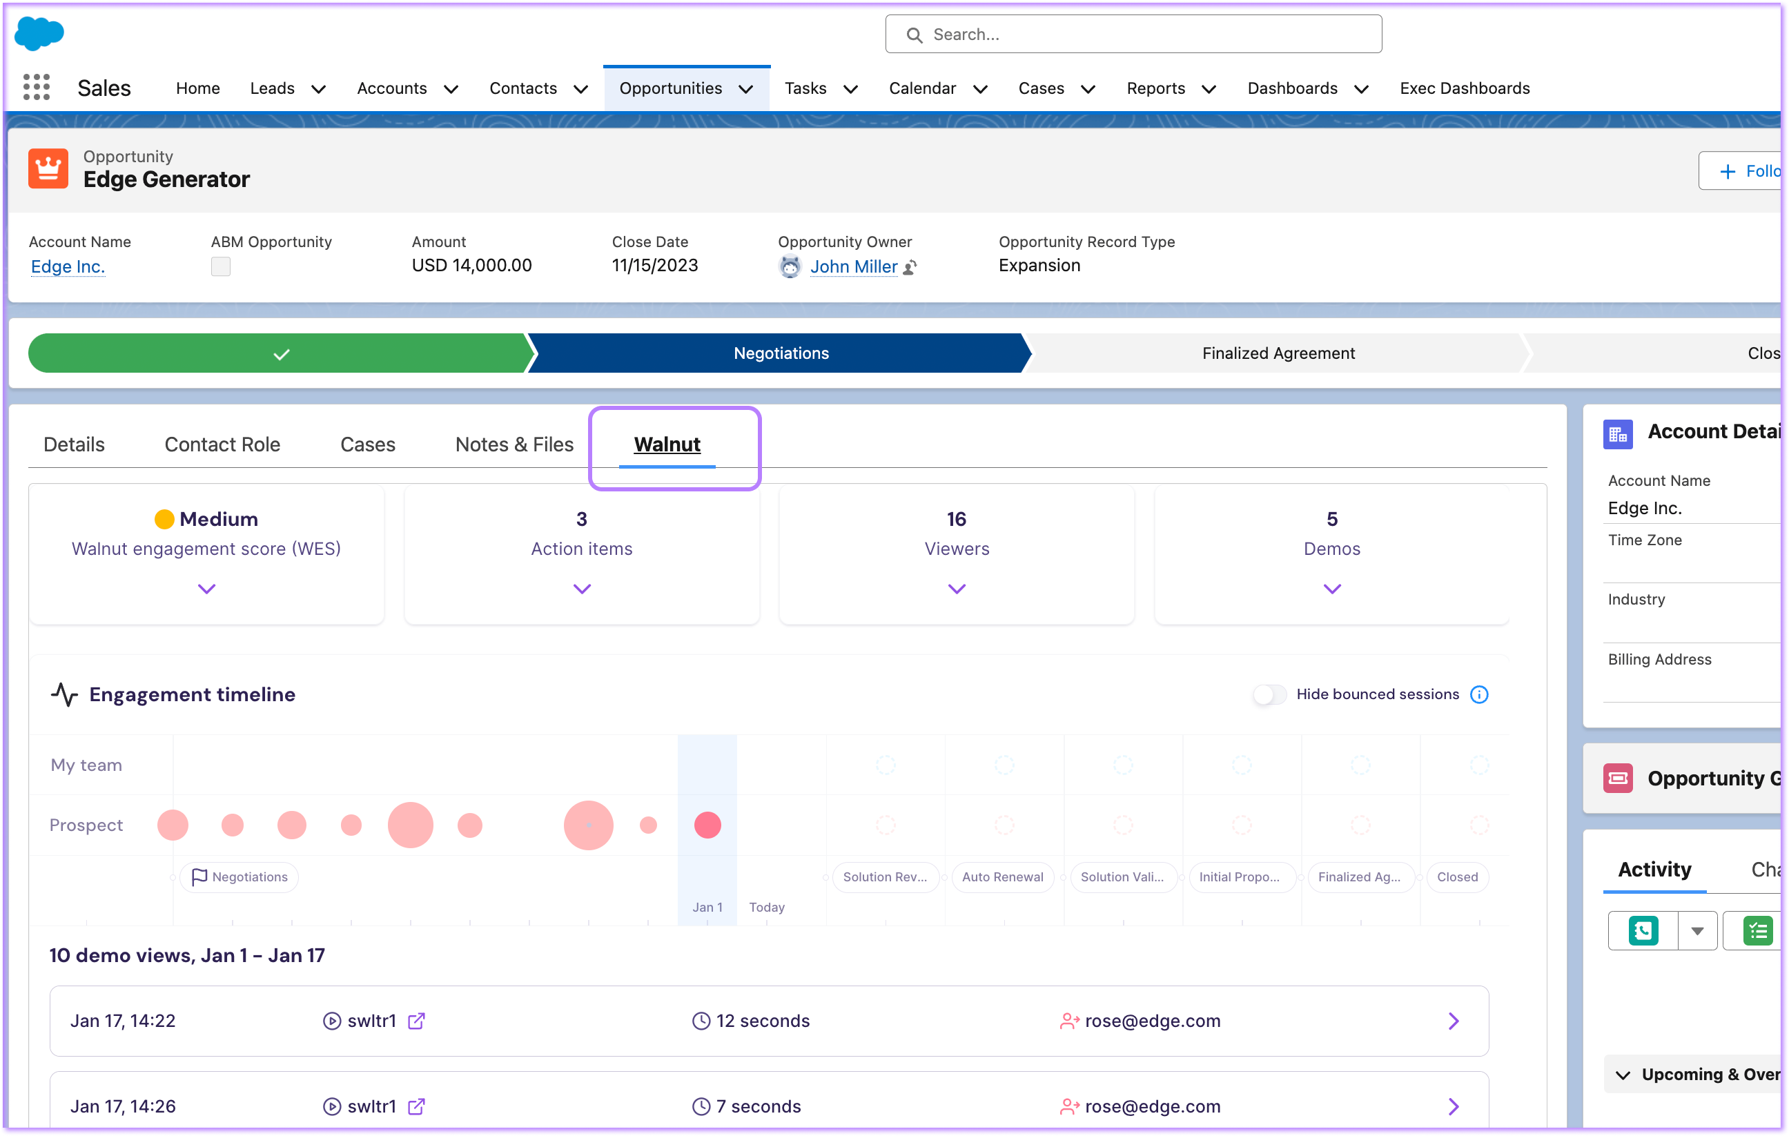Open swltr1 external link icon for Jan 17, 14:22
The width and height of the screenshot is (1789, 1136).
[417, 1021]
